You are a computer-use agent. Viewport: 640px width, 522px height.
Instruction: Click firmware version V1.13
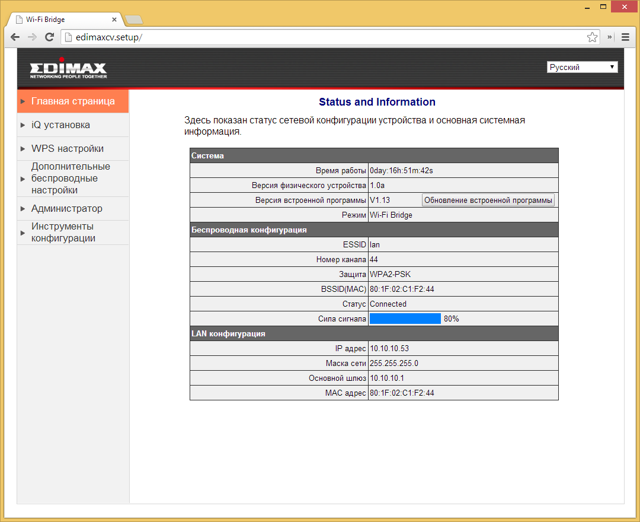tap(380, 200)
